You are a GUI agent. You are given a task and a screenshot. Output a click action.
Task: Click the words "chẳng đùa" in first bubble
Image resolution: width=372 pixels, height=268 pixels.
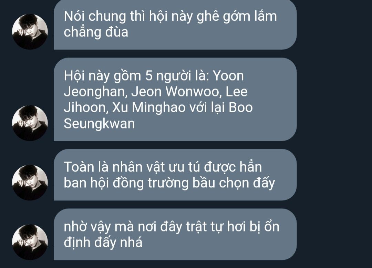point(96,32)
